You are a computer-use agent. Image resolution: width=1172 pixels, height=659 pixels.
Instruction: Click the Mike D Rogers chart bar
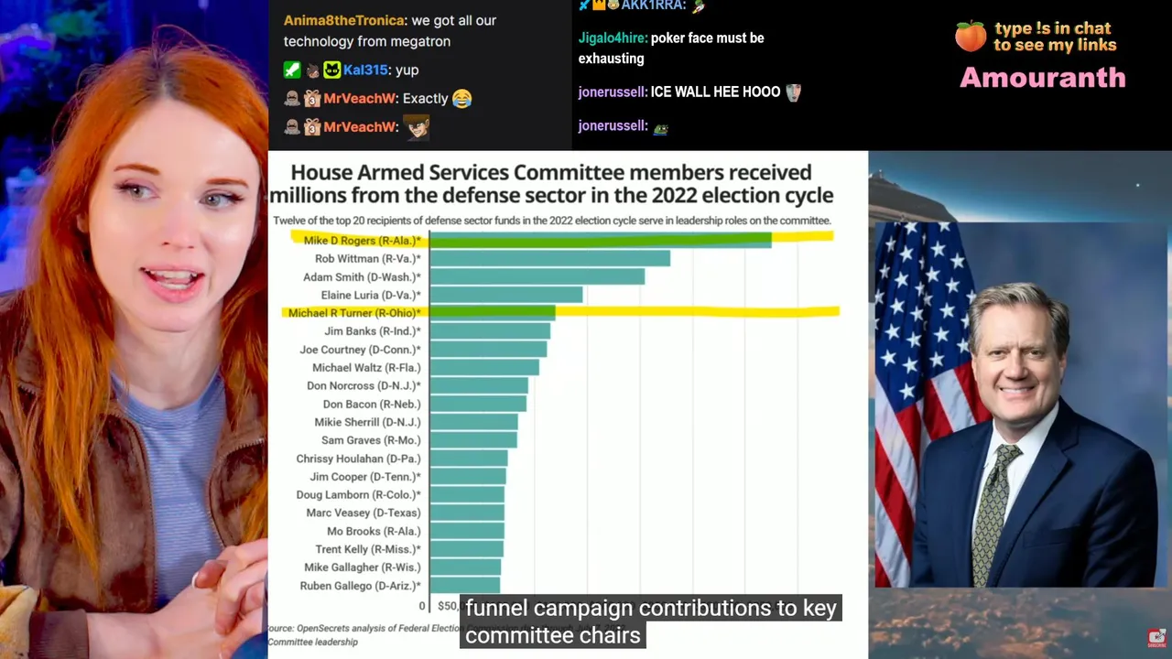[600, 240]
